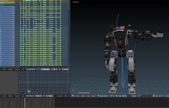
Task: Open the Channel menu in the Dope Sheet header
Action: [17, 69]
